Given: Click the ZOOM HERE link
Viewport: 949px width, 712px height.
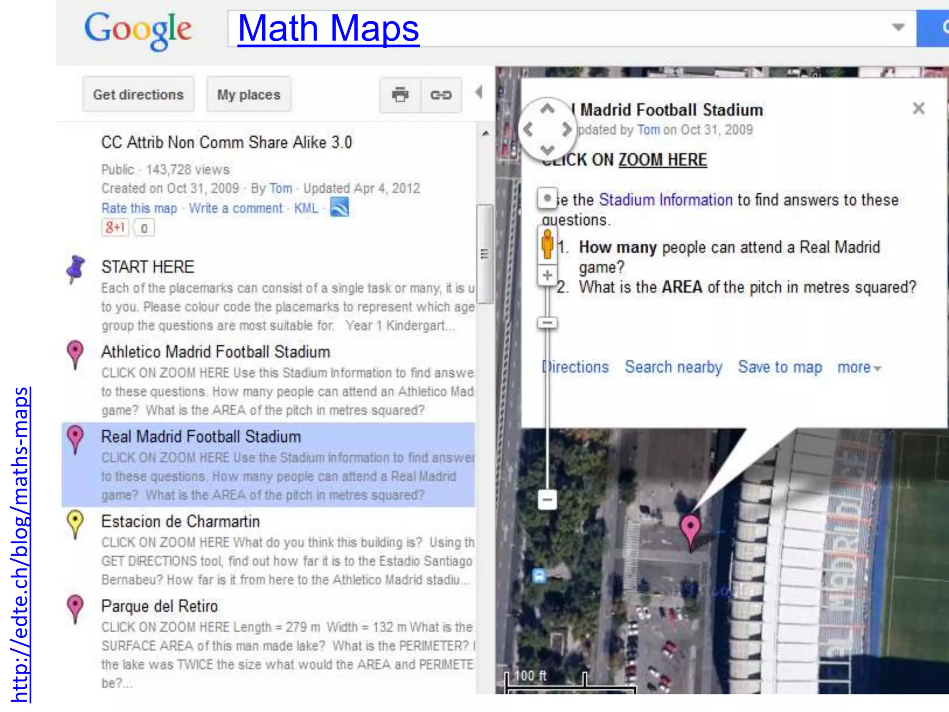Looking at the screenshot, I should (663, 160).
